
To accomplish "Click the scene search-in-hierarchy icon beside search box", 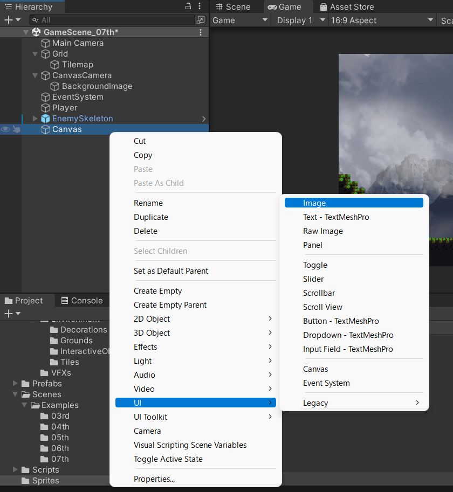I will point(200,20).
